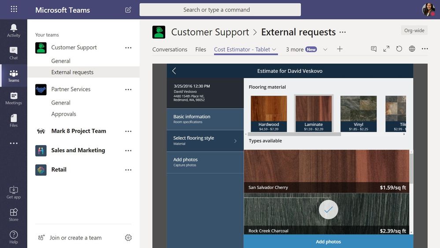
Task: Open 3 more tabs label
Action: pyautogui.click(x=295, y=49)
